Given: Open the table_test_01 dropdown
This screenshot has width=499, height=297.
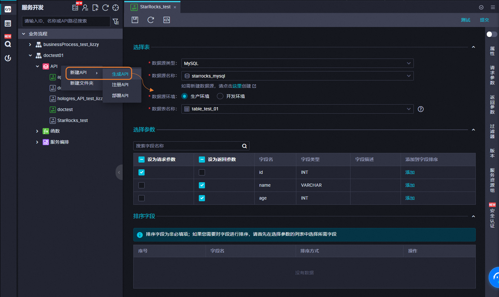Looking at the screenshot, I should click(409, 109).
